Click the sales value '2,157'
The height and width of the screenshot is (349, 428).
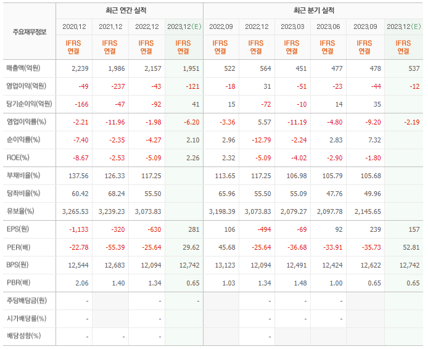(x=152, y=68)
